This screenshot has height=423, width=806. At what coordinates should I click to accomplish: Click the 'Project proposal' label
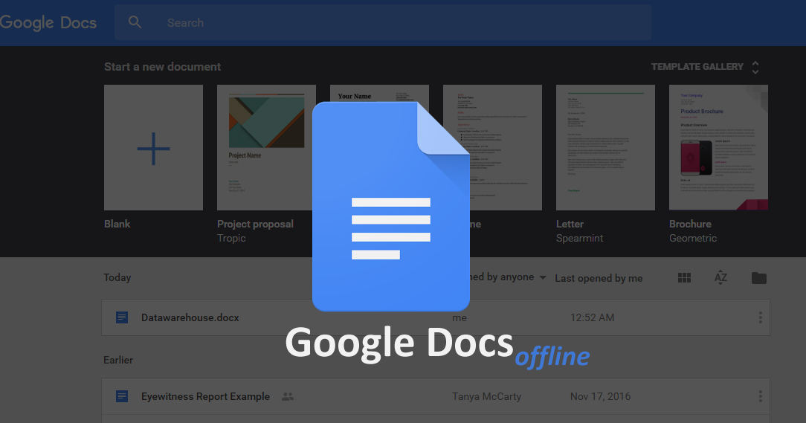pyautogui.click(x=255, y=224)
